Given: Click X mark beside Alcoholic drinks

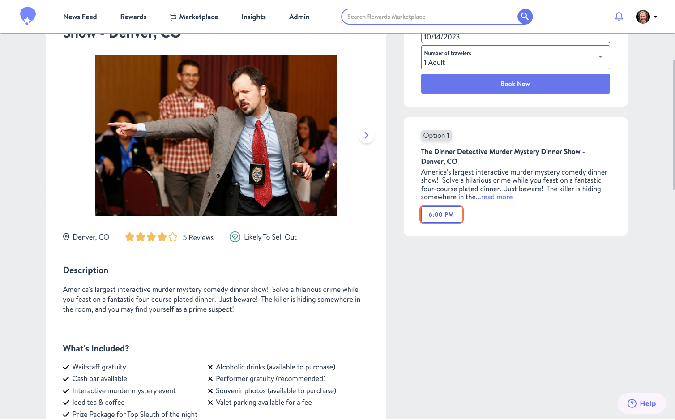Looking at the screenshot, I should (x=210, y=367).
